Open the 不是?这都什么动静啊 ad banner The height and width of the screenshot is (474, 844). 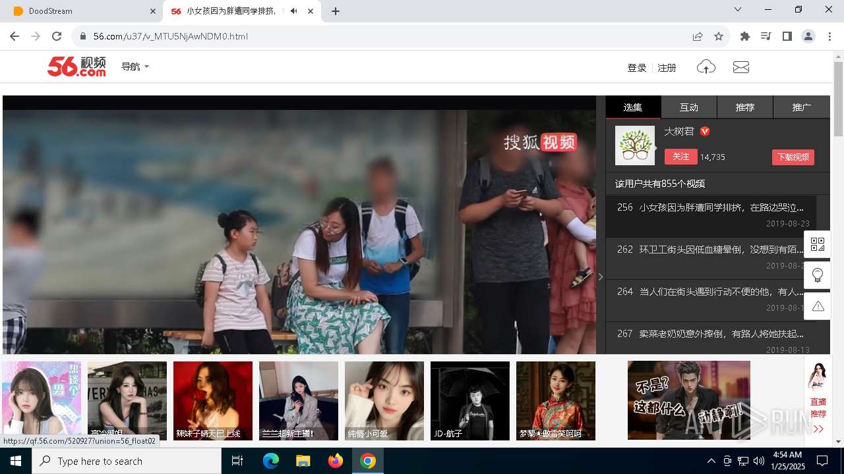689,400
